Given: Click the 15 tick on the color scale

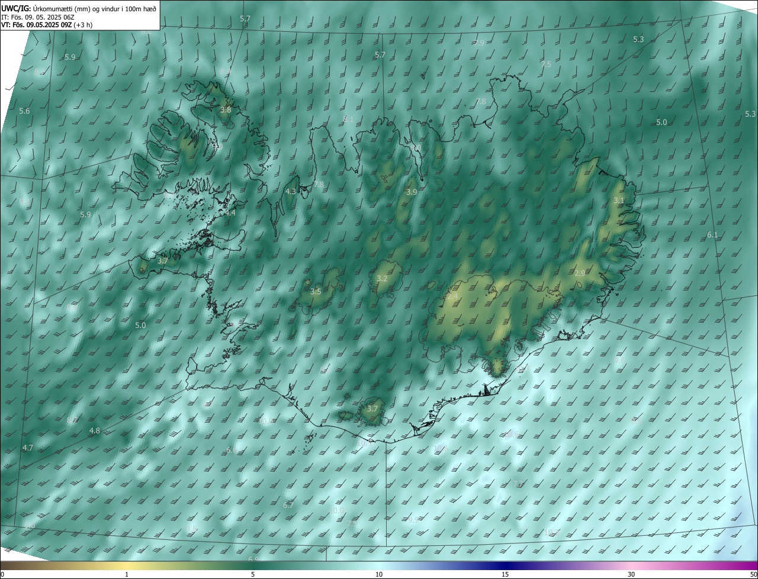Looking at the screenshot, I should [505, 574].
